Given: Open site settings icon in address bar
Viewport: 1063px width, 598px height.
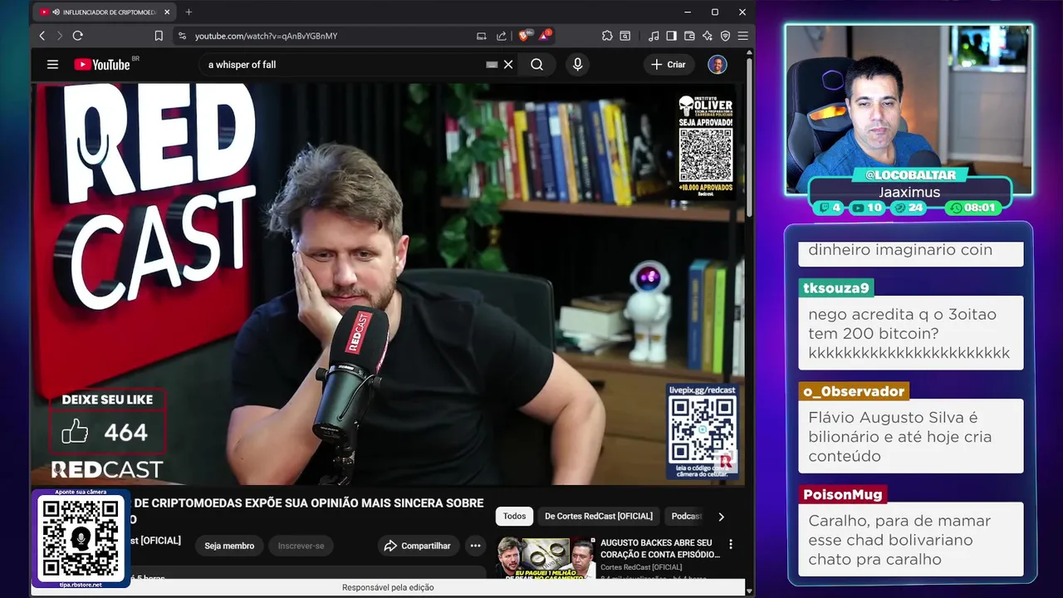Looking at the screenshot, I should (182, 36).
